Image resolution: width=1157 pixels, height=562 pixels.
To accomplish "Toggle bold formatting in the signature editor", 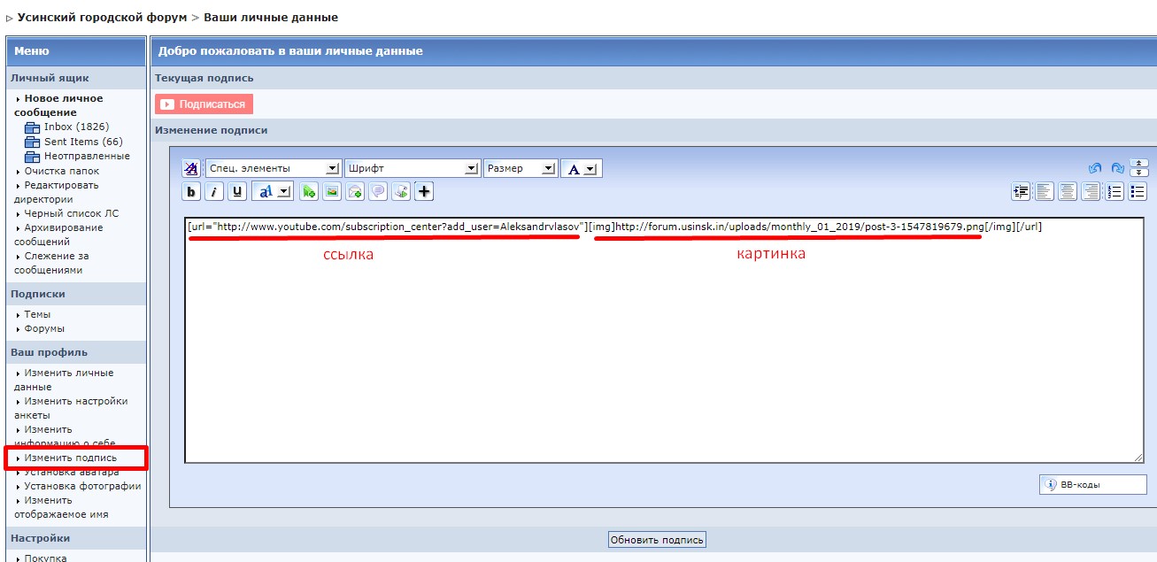I will click(x=191, y=191).
